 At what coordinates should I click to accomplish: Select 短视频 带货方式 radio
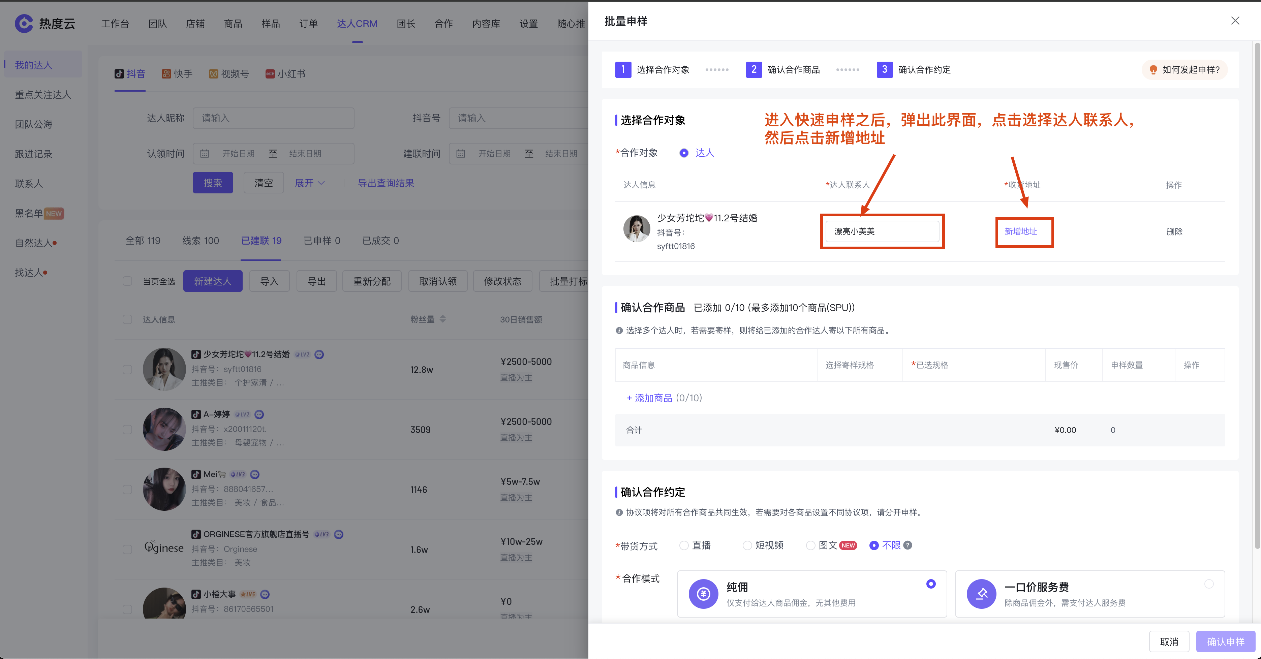point(747,545)
